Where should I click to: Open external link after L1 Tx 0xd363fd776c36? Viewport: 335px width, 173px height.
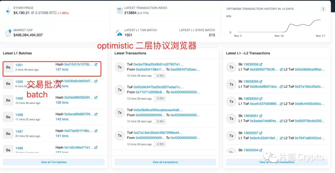coord(281,69)
